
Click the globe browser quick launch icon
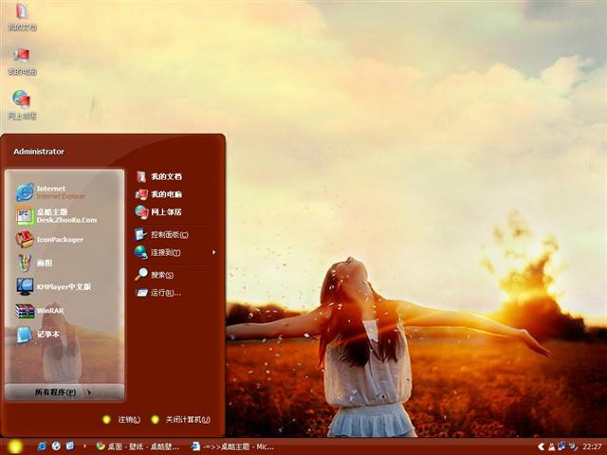[x=56, y=446]
